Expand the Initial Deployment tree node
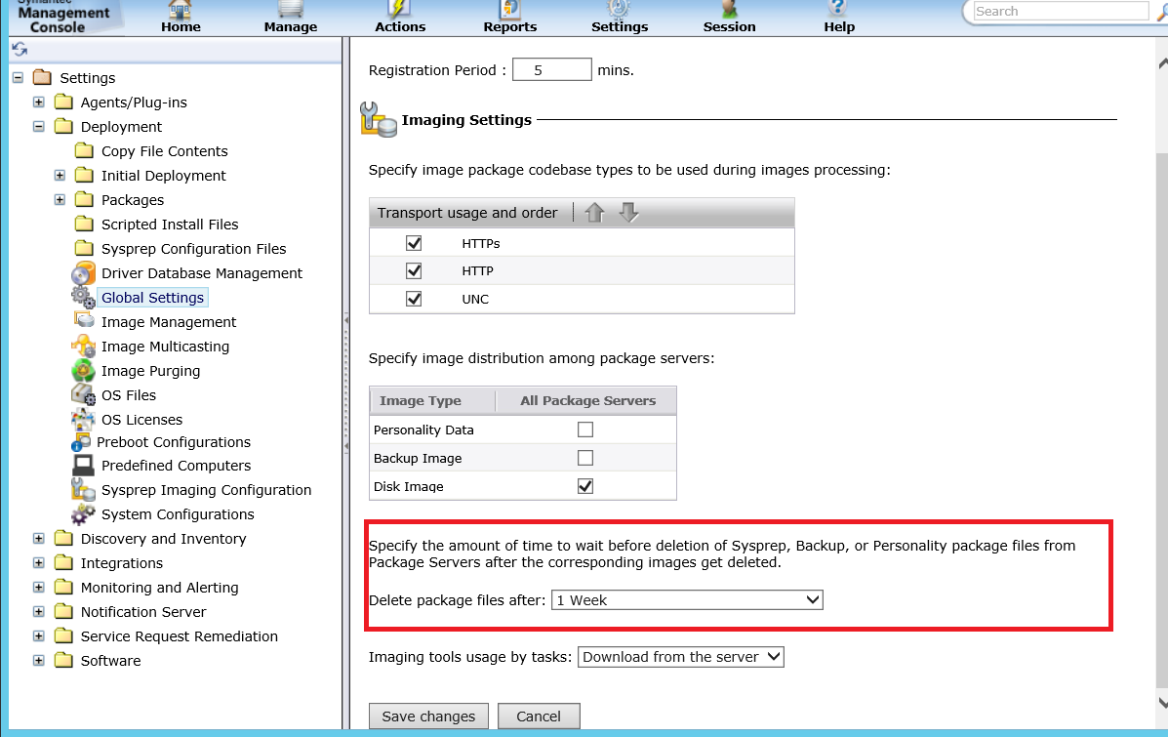 60,176
